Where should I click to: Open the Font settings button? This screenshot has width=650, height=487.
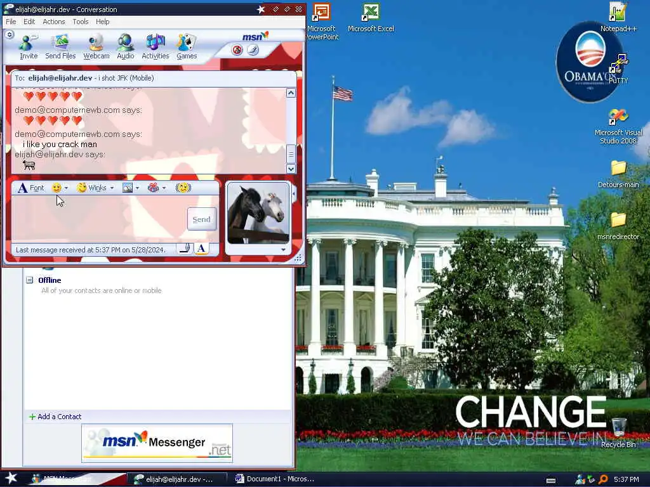click(31, 188)
